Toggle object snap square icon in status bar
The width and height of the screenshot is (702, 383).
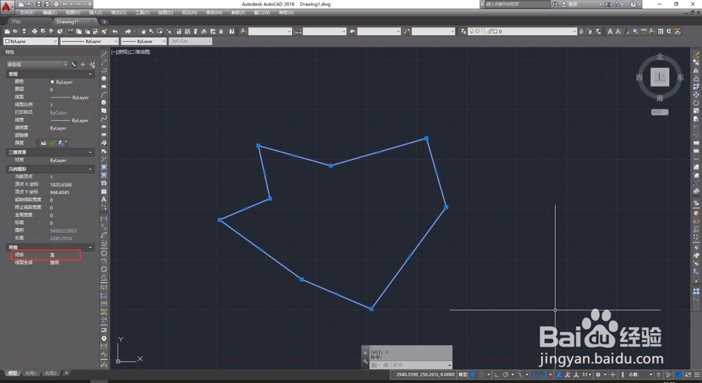click(x=543, y=375)
